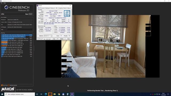The height and width of the screenshot is (96, 171).
Task: Select the Core i7-4850HQ ranking row
Action: (x=17, y=53)
